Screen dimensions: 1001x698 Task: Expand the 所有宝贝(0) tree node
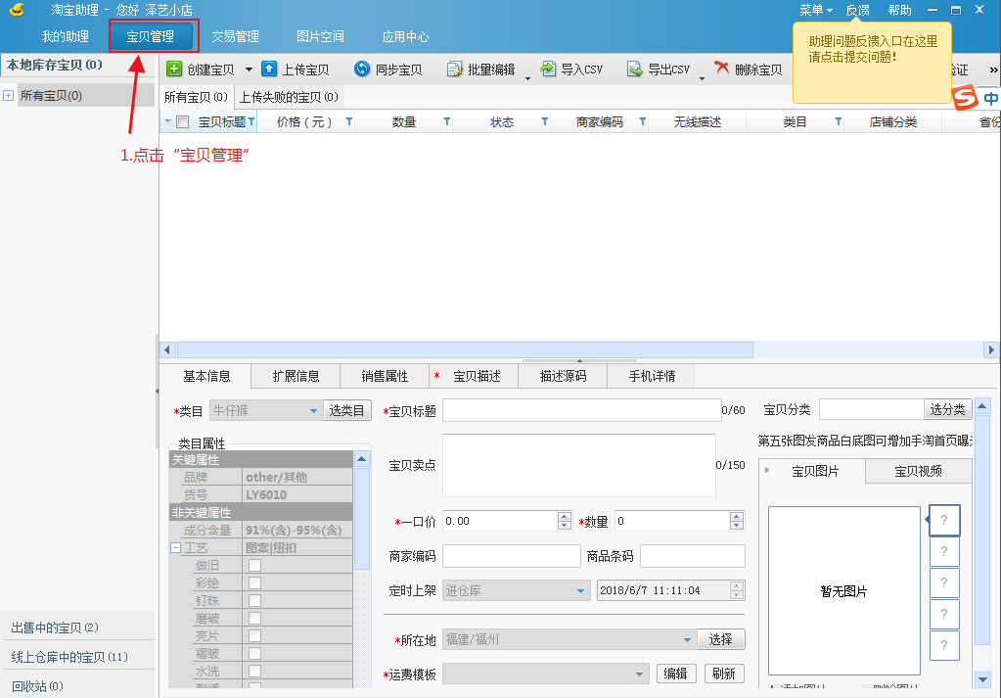[x=8, y=96]
